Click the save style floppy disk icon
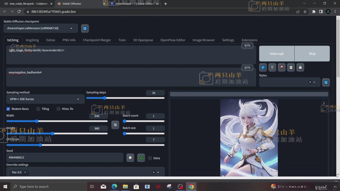 300,67
